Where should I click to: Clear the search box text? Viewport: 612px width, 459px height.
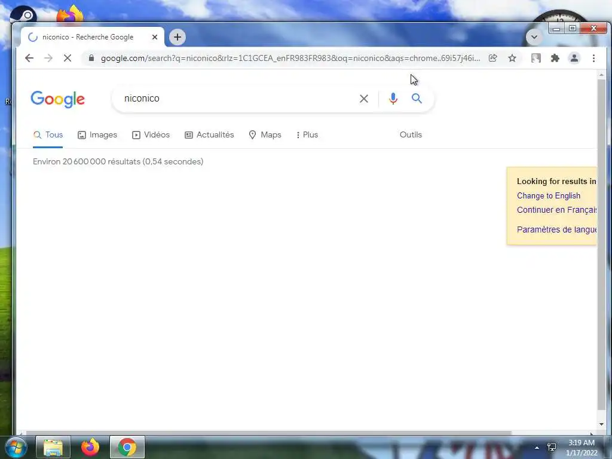pos(364,99)
